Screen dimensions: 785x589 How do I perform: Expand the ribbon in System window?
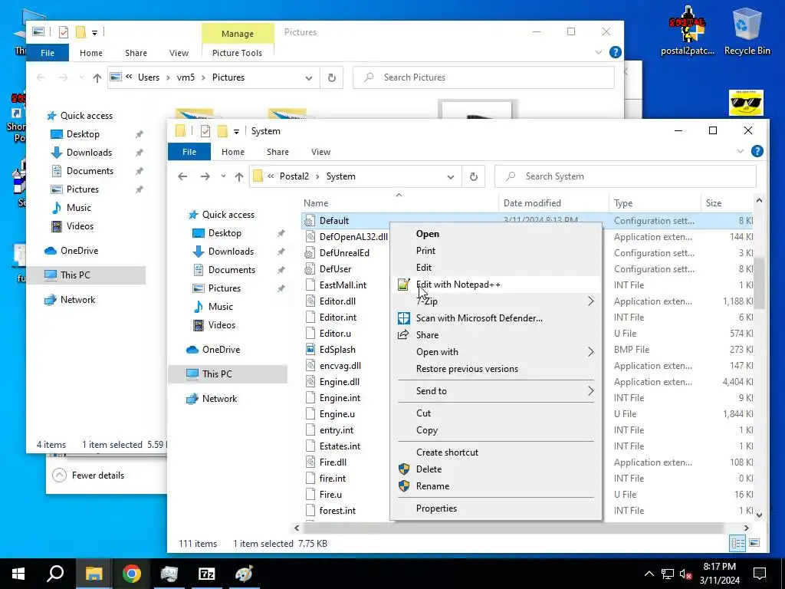click(740, 151)
